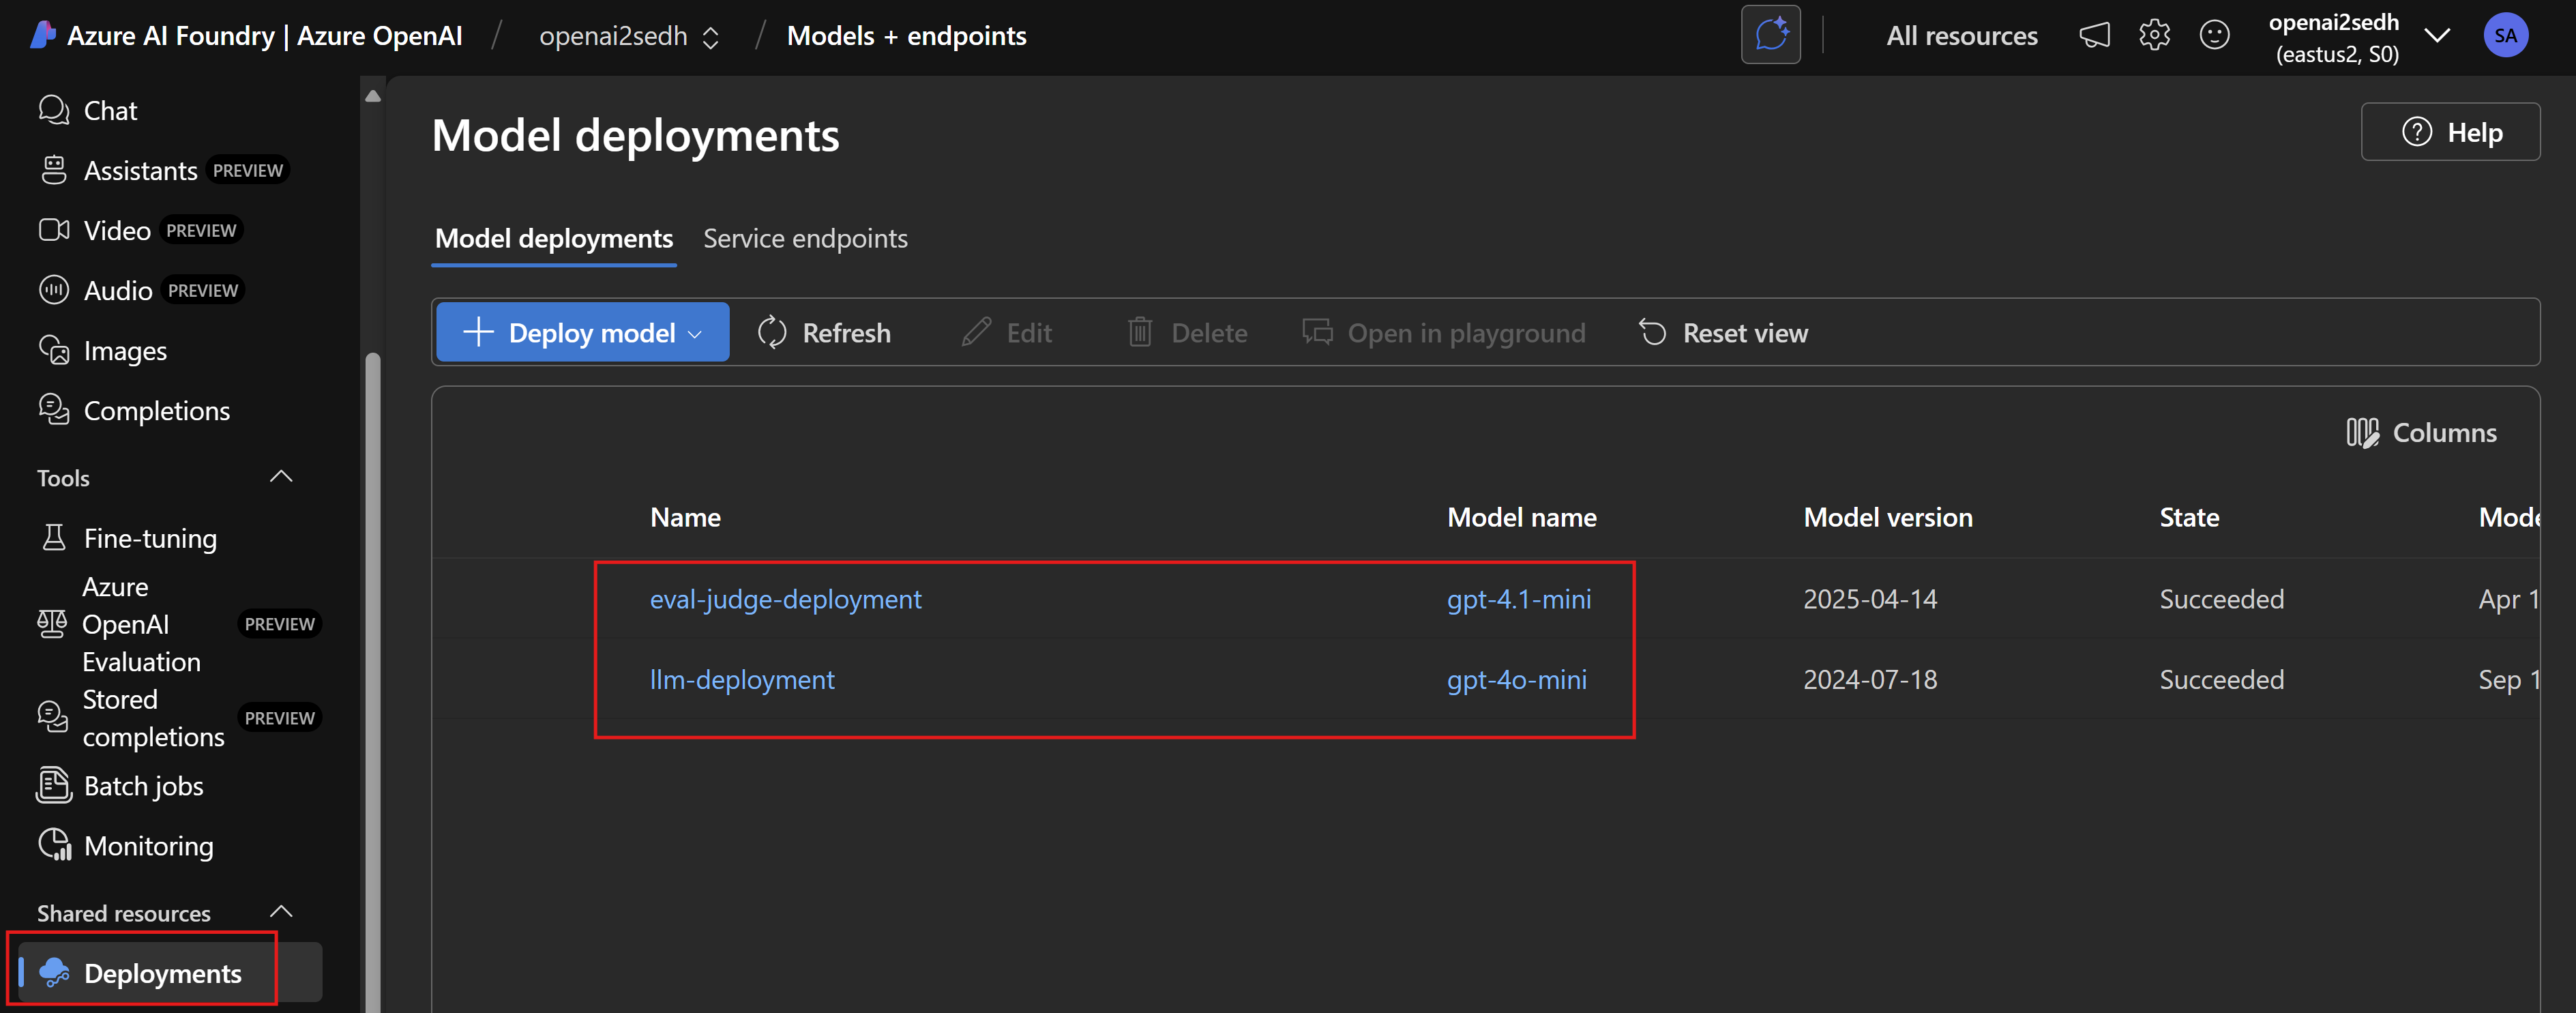
Task: Select Deployments in Shared resources
Action: coord(170,972)
